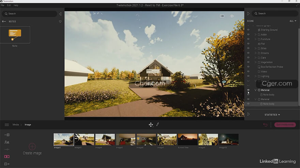300x168 pixels.
Task: Expand the Lighting folder
Action: [x=255, y=76]
